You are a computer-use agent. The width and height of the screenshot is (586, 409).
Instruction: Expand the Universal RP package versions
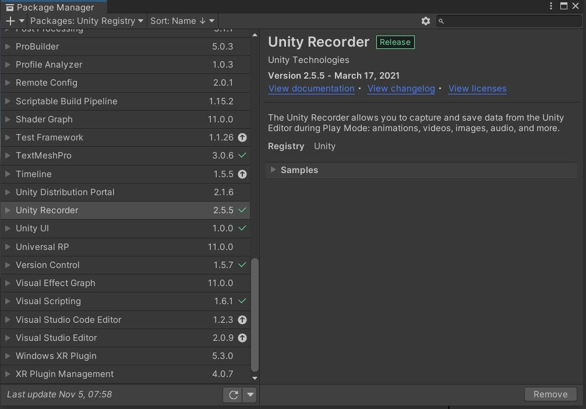click(x=8, y=247)
